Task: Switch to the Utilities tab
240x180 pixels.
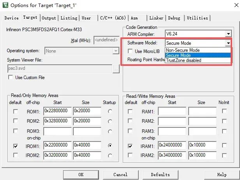Action: click(198, 18)
